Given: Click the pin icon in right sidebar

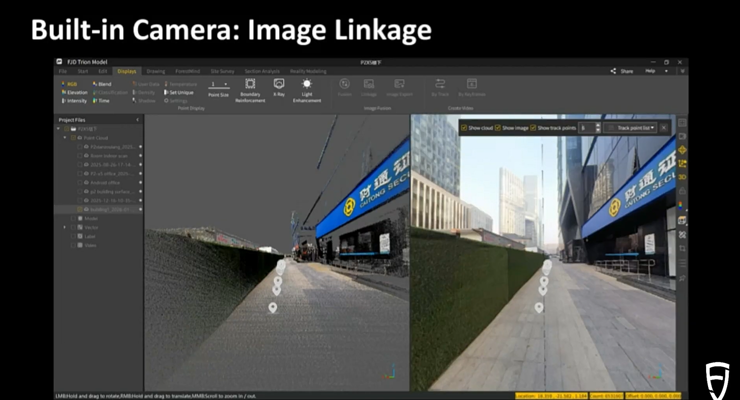Looking at the screenshot, I should pyautogui.click(x=682, y=278).
